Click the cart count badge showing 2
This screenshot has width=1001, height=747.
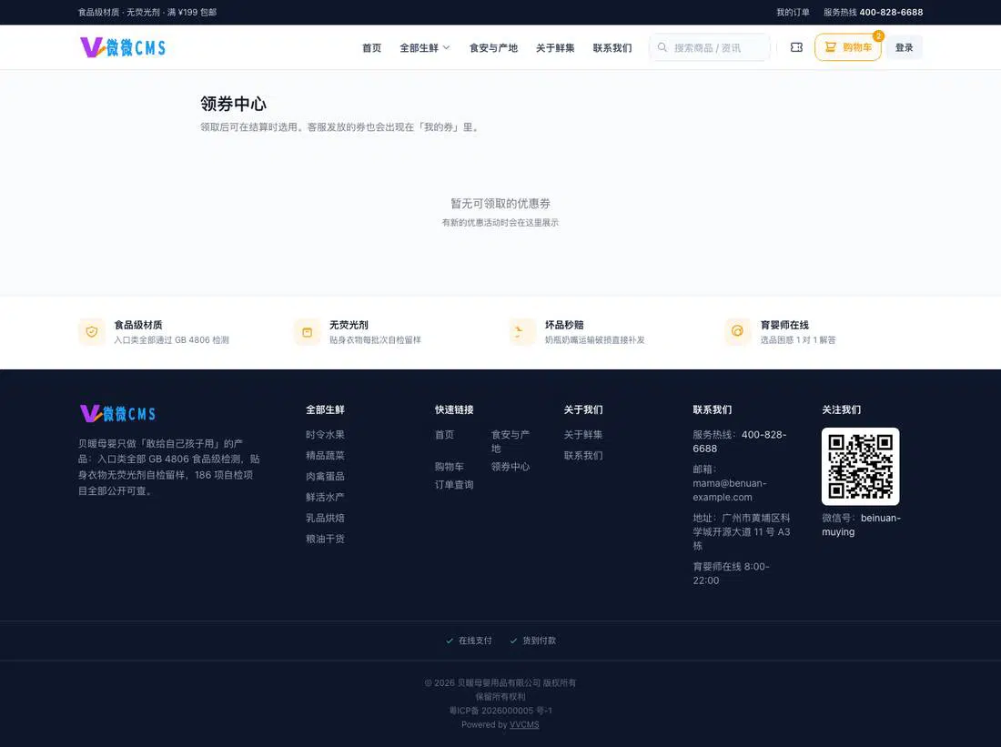878,35
